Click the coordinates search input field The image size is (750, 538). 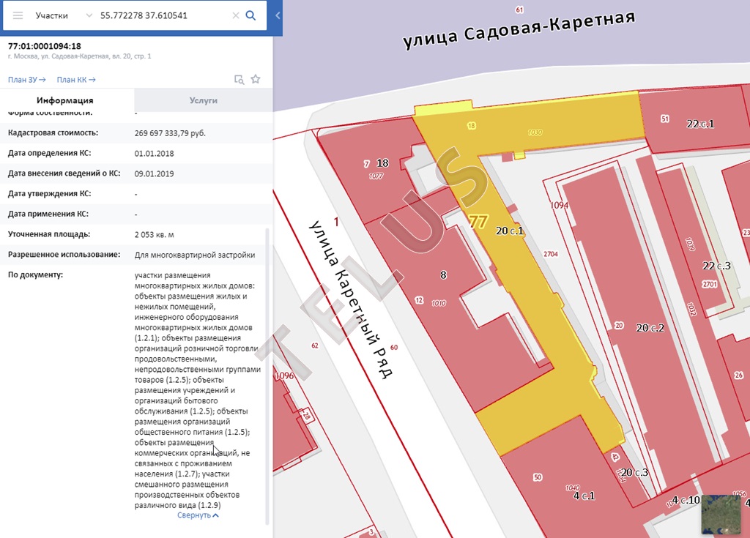tap(163, 16)
